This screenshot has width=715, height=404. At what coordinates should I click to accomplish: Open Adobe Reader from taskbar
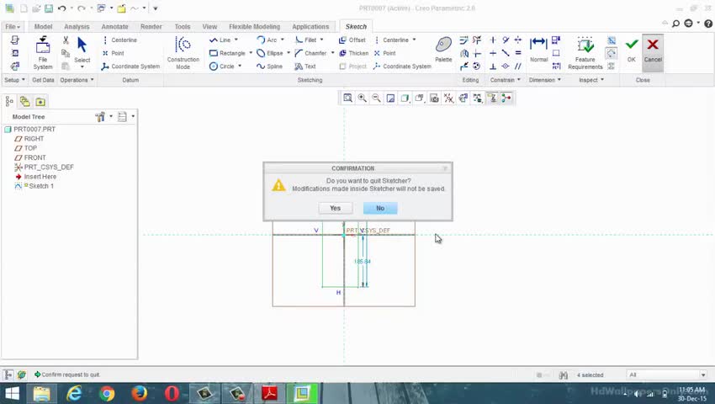(269, 393)
